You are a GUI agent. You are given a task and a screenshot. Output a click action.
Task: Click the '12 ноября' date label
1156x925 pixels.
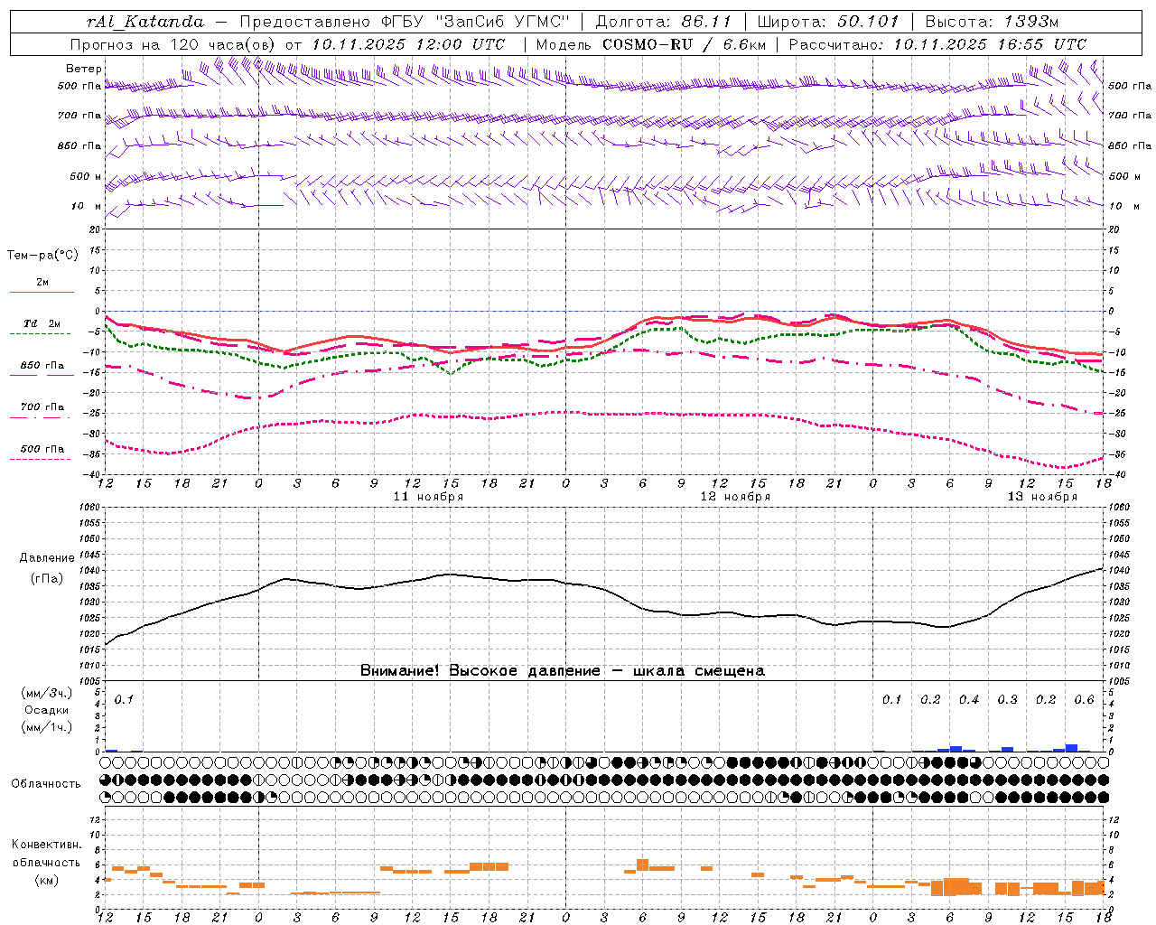click(736, 497)
